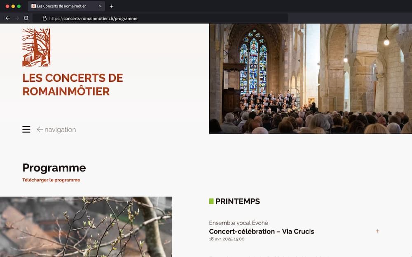Click the PRINTEMPS section heading
This screenshot has width=412, height=257.
tap(238, 201)
